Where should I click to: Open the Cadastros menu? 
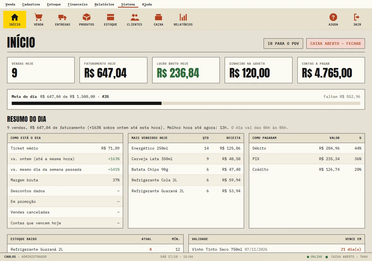(31, 4)
